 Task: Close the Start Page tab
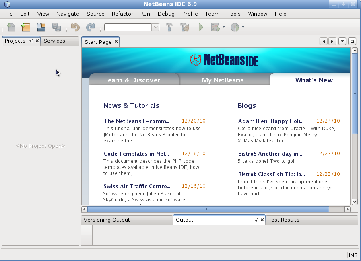[116, 41]
